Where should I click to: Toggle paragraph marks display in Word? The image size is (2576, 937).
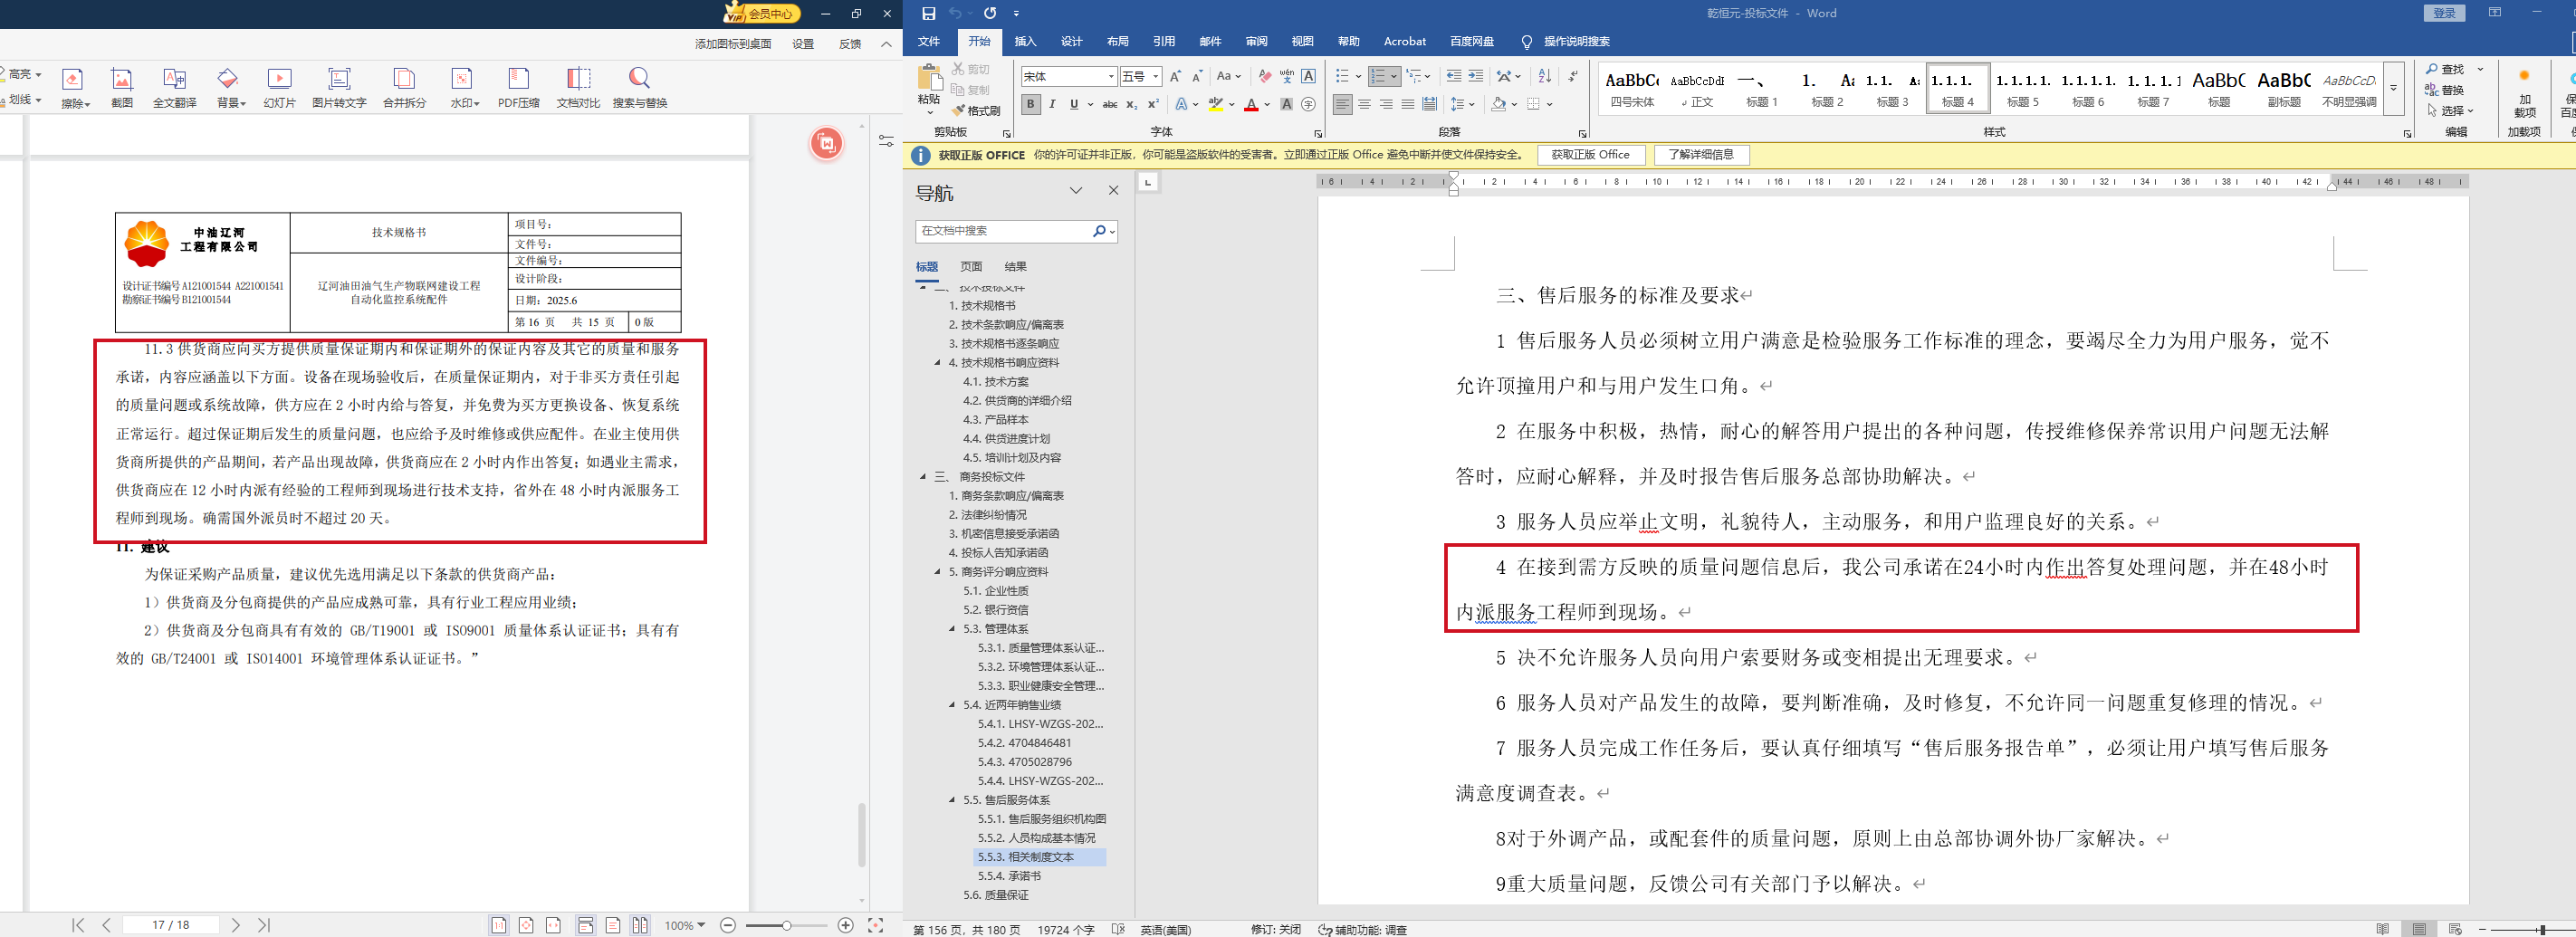tap(1572, 76)
